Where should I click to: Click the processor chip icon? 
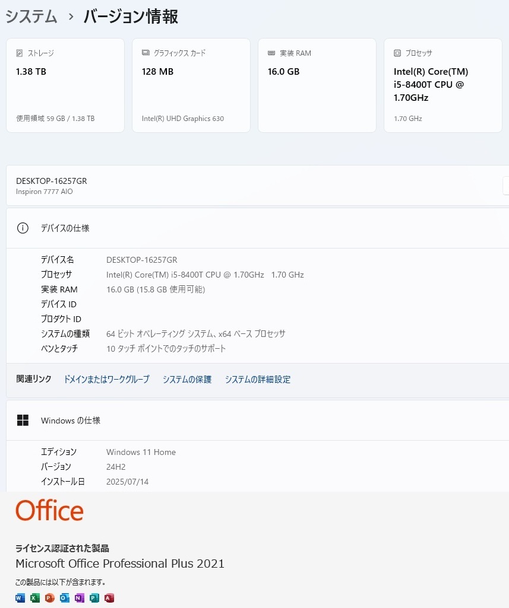coord(397,53)
